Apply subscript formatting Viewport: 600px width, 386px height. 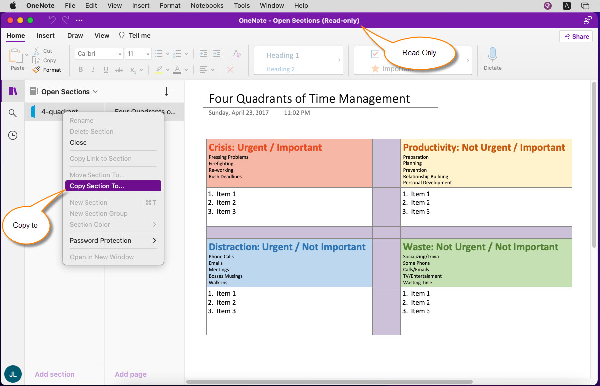[x=133, y=70]
